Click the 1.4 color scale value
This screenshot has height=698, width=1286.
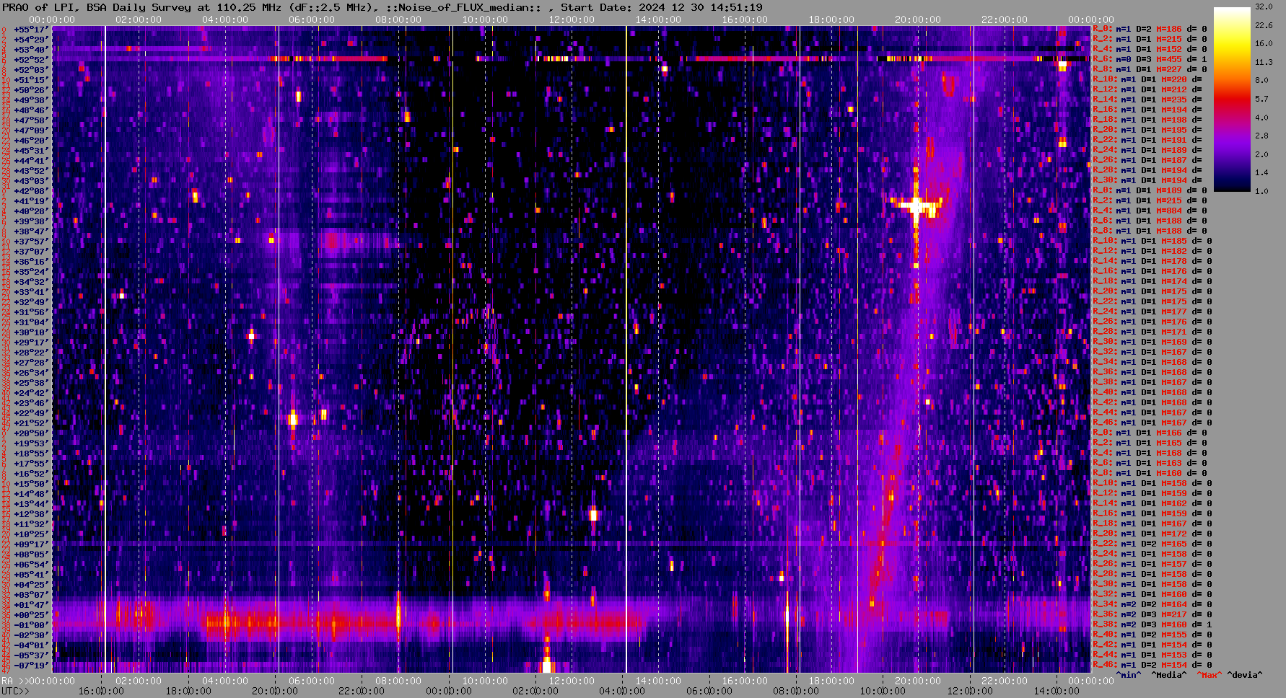[x=1261, y=172]
